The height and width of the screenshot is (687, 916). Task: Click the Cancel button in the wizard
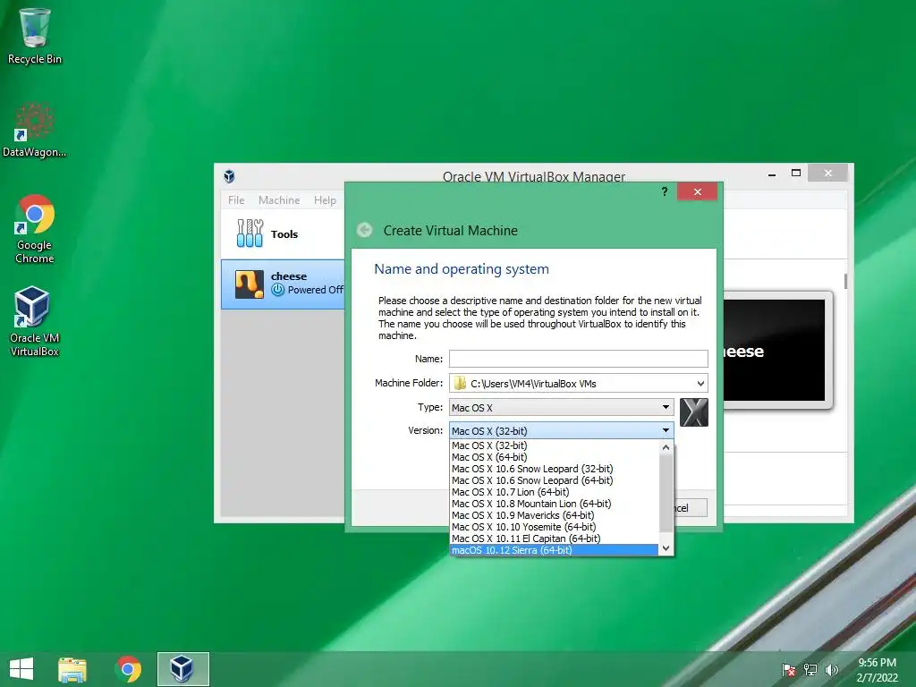690,508
